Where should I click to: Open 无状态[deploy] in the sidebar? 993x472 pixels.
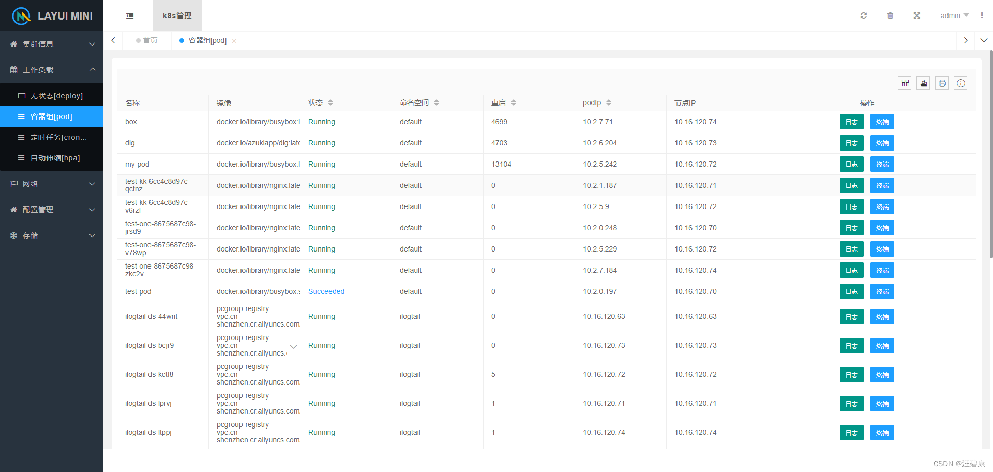click(x=52, y=96)
